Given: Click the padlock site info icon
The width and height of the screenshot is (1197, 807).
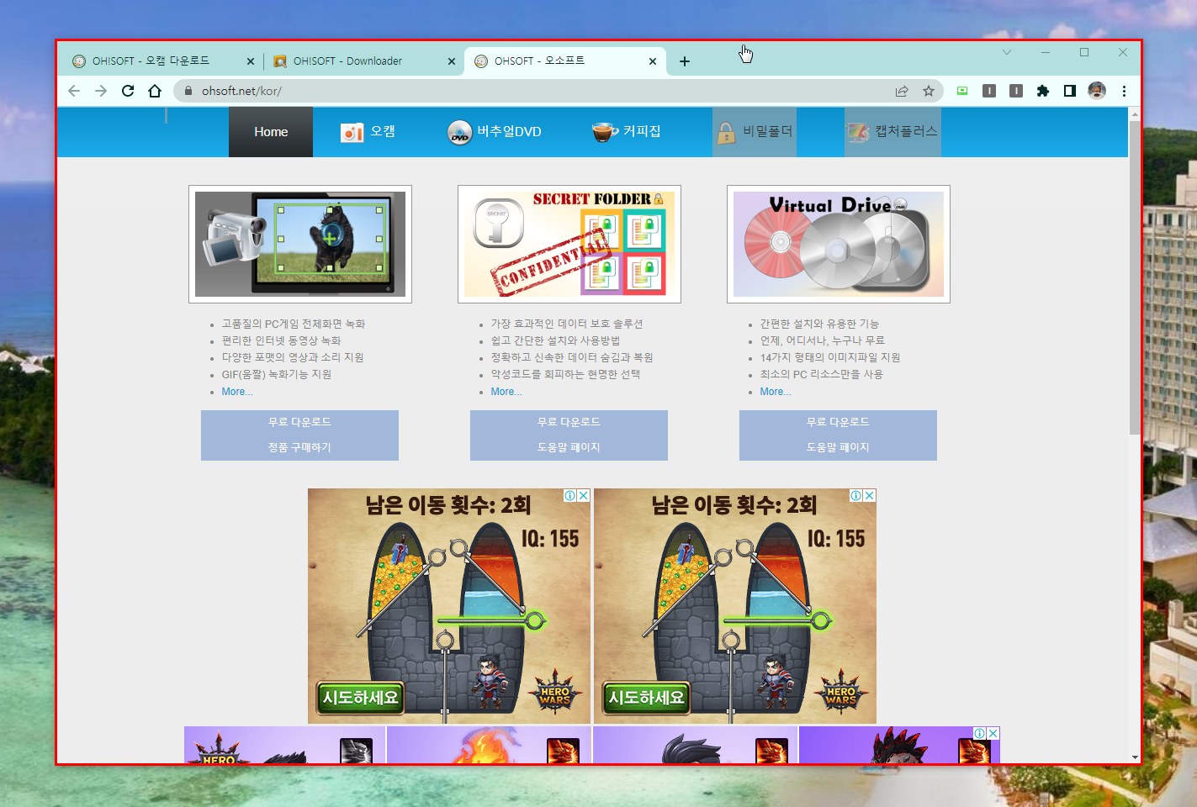Looking at the screenshot, I should click(188, 91).
